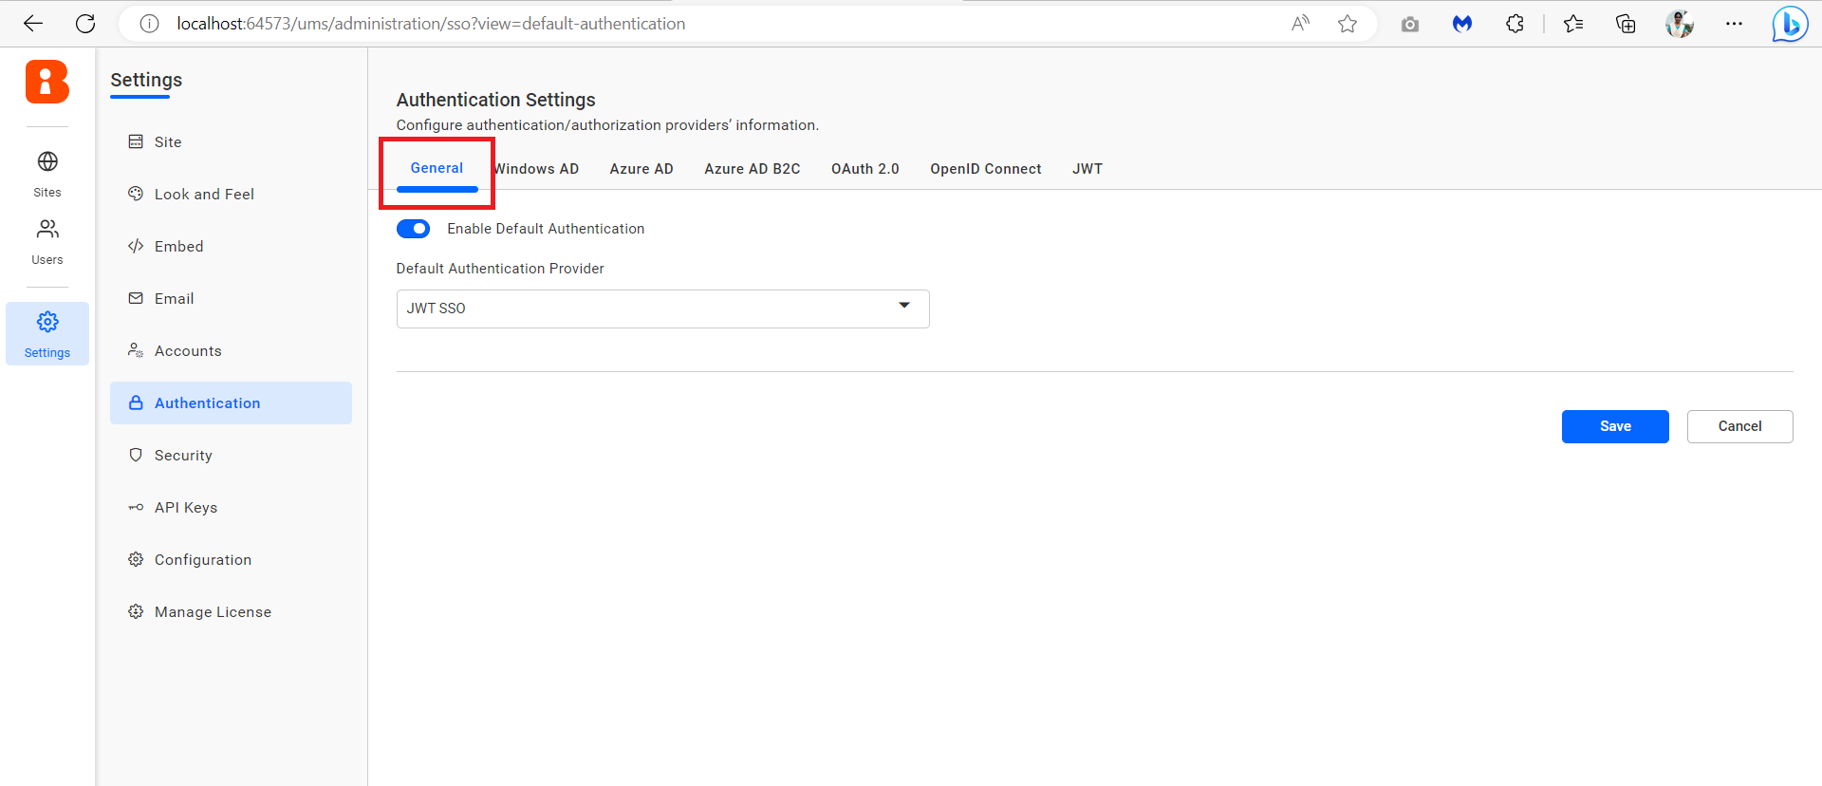
Task: Open the Favorites list icon
Action: (1573, 24)
